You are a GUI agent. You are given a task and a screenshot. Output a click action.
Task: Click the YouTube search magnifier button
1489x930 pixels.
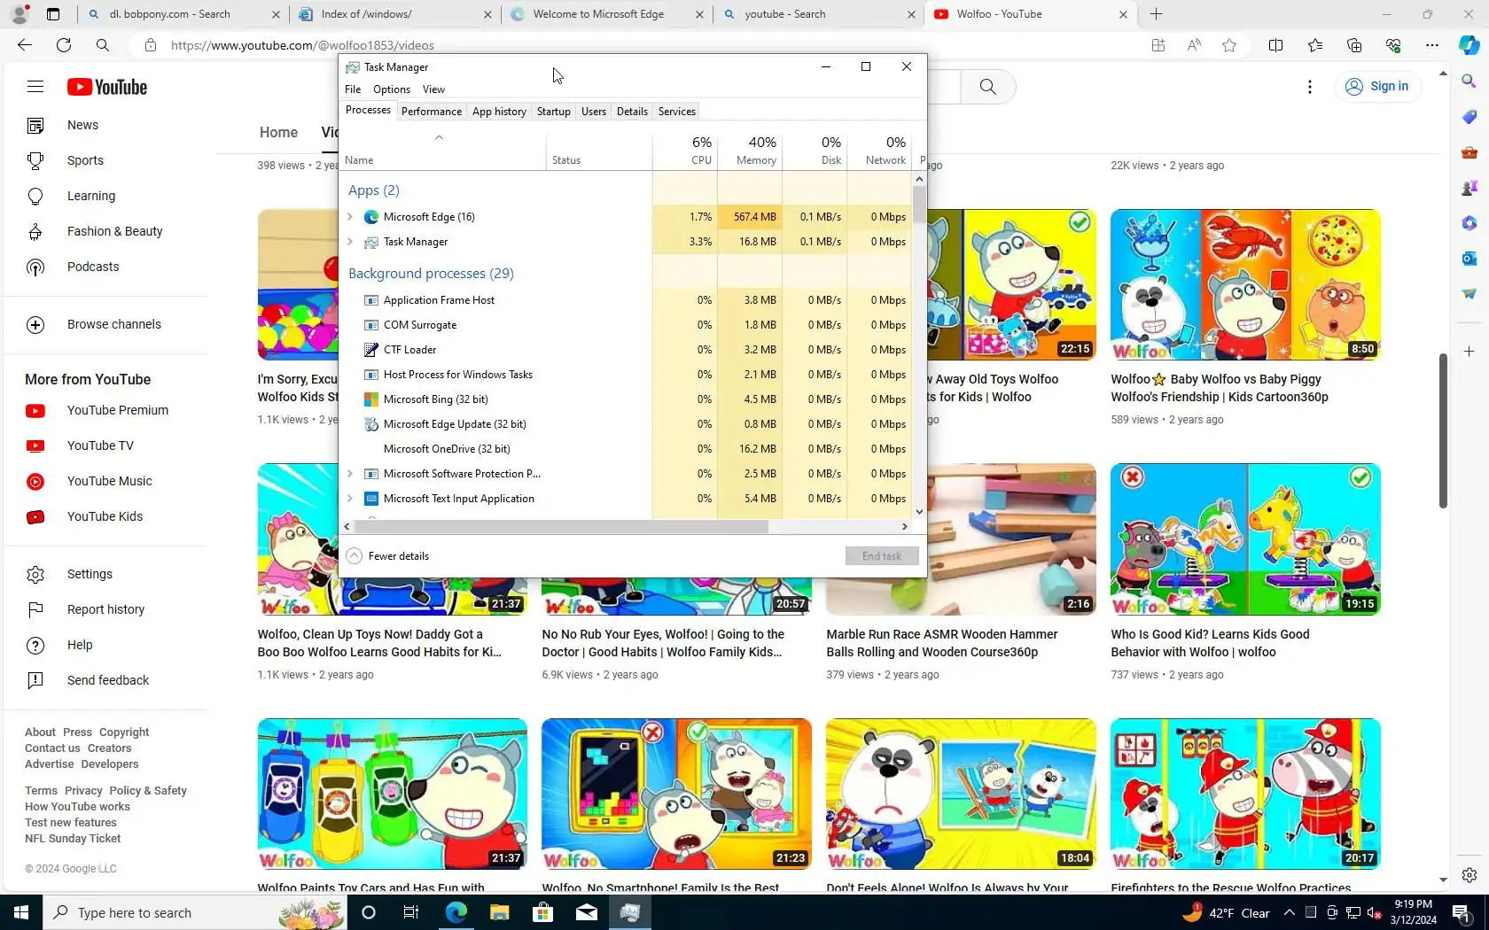point(987,87)
